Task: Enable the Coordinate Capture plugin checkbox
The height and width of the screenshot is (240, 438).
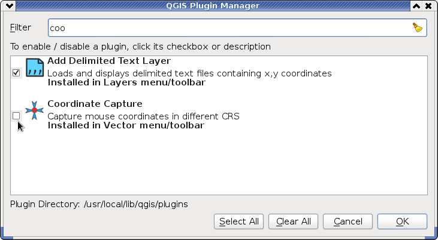Action: click(16, 116)
